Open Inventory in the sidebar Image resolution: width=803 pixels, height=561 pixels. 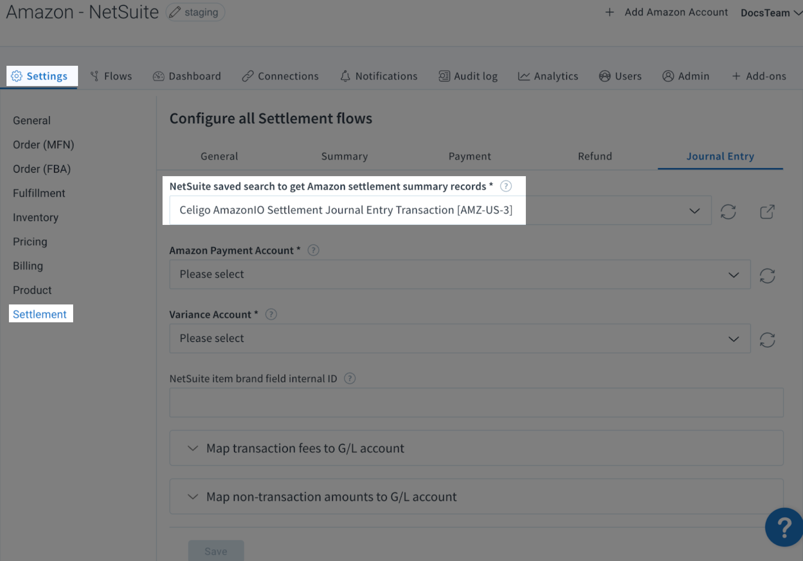(36, 218)
